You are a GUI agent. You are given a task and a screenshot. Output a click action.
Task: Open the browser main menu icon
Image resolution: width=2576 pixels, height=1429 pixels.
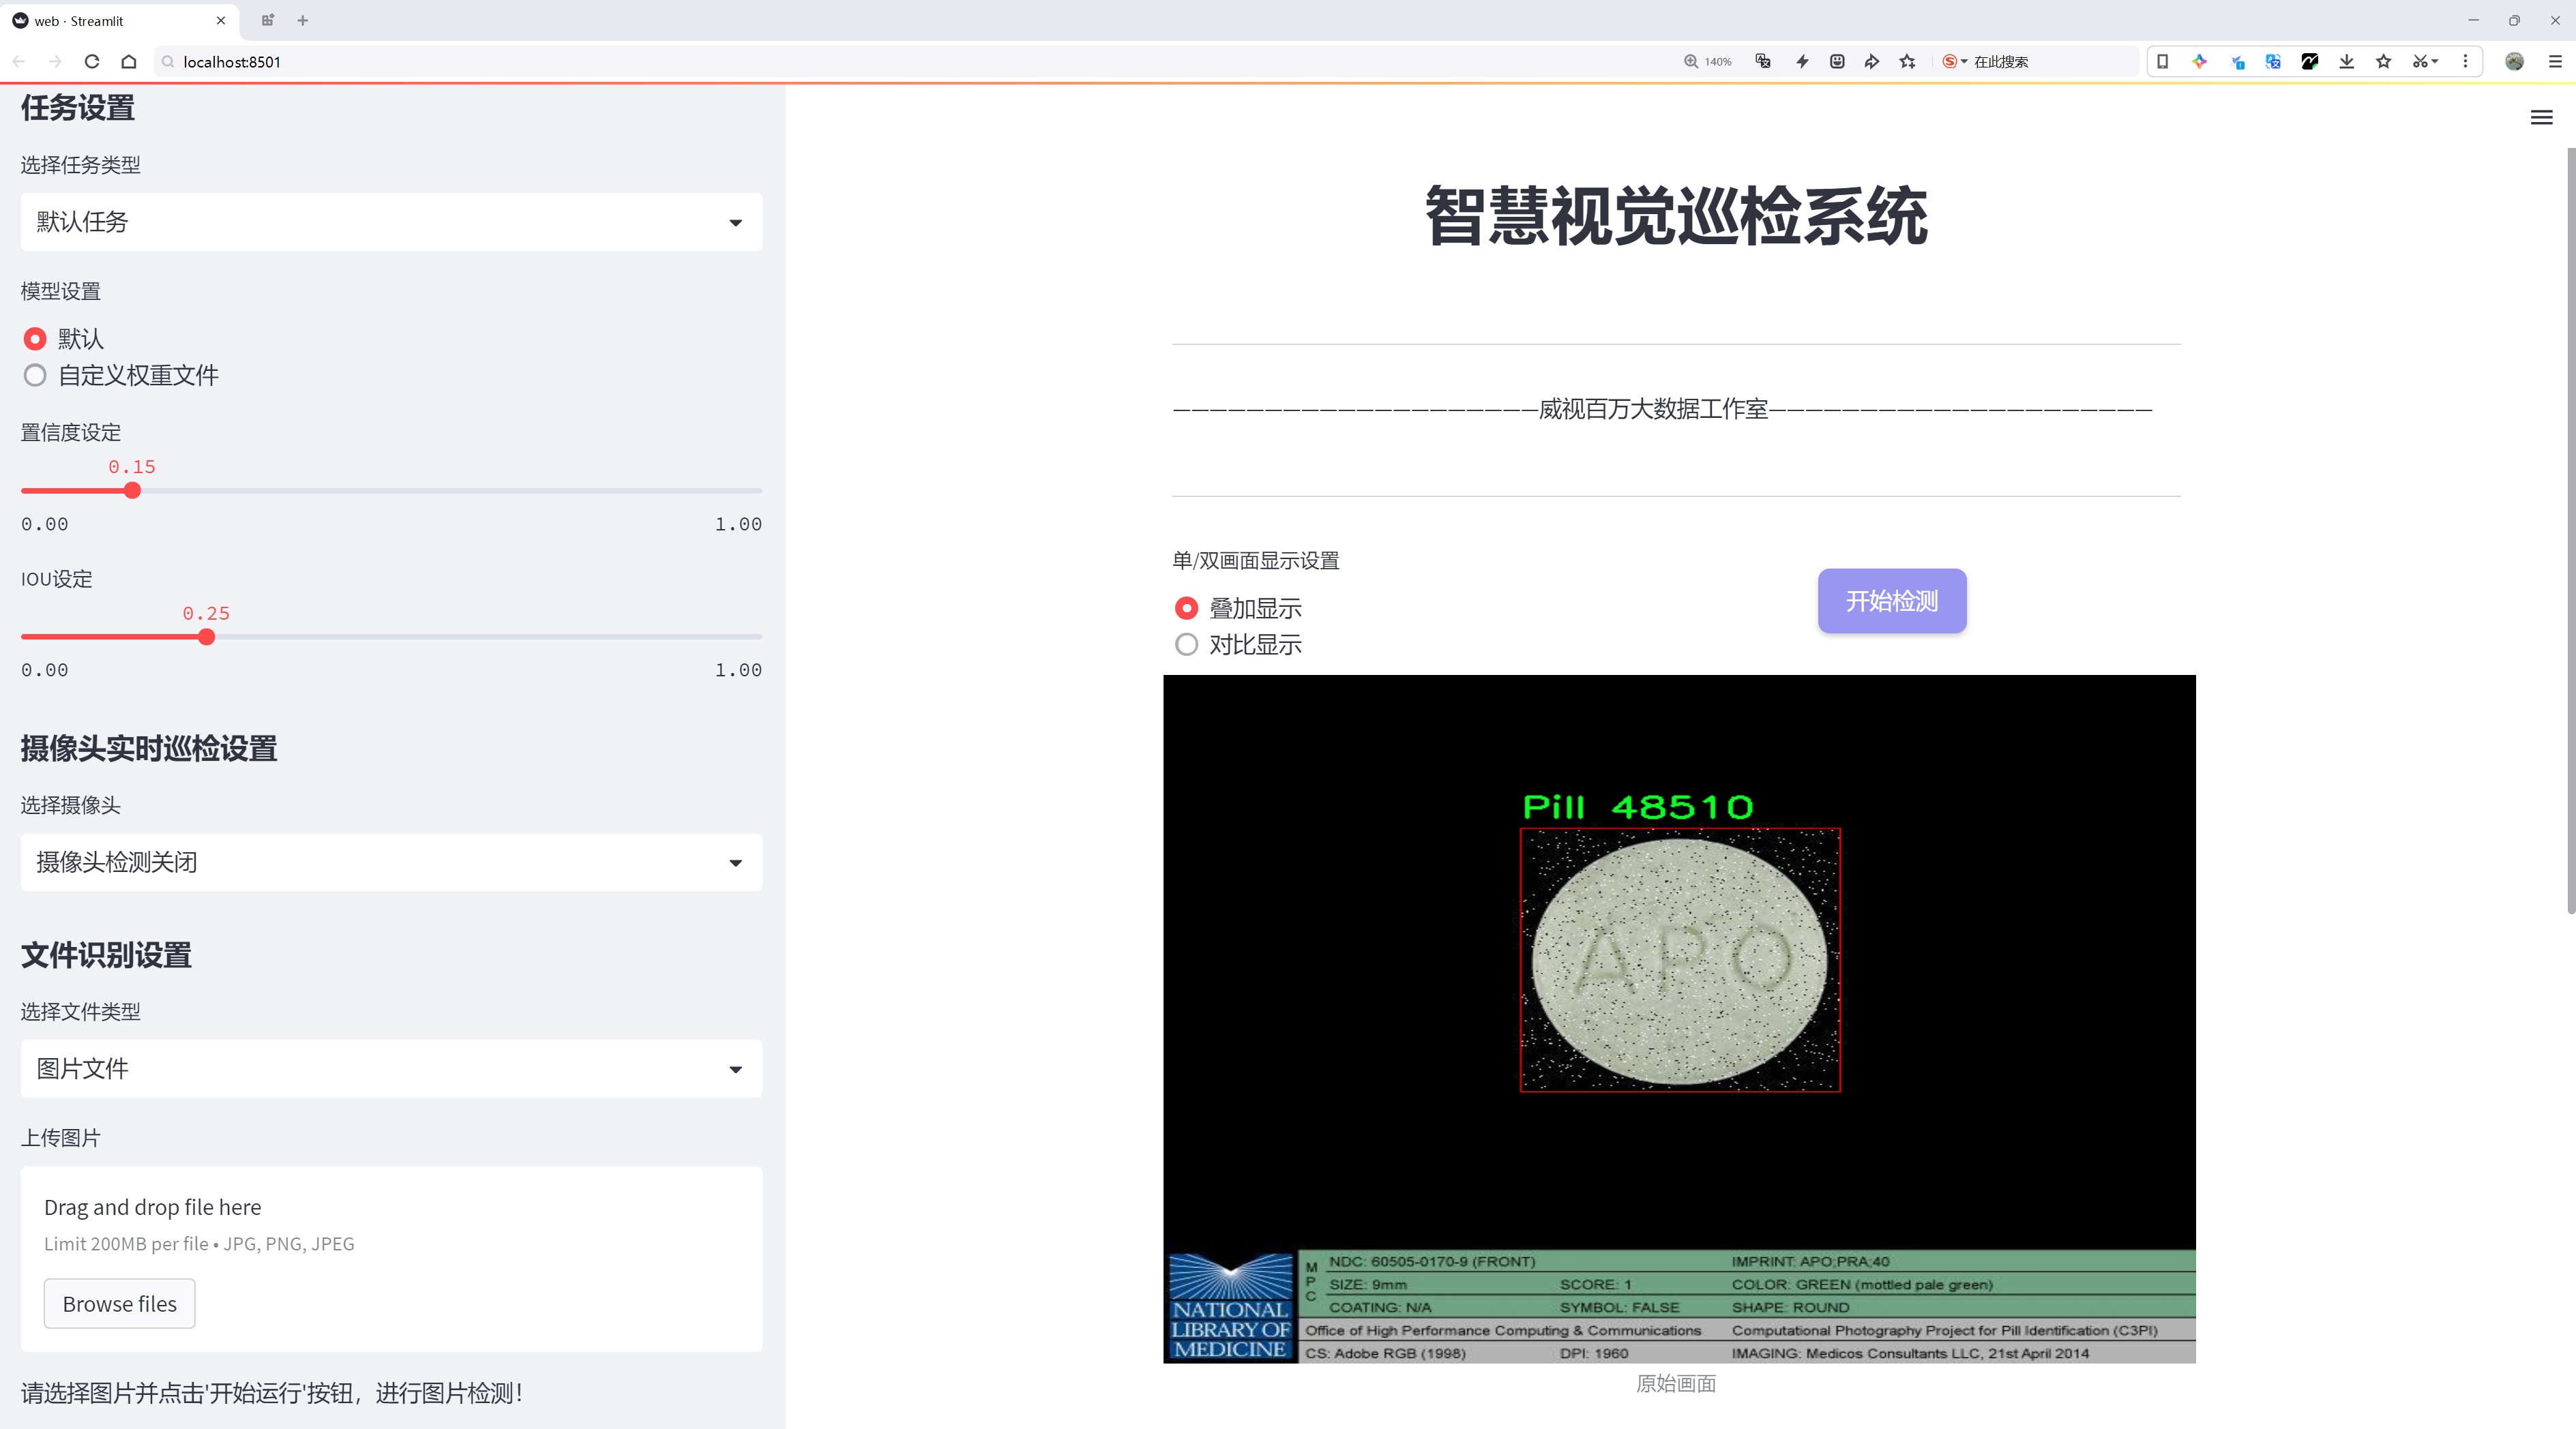coord(2555,62)
